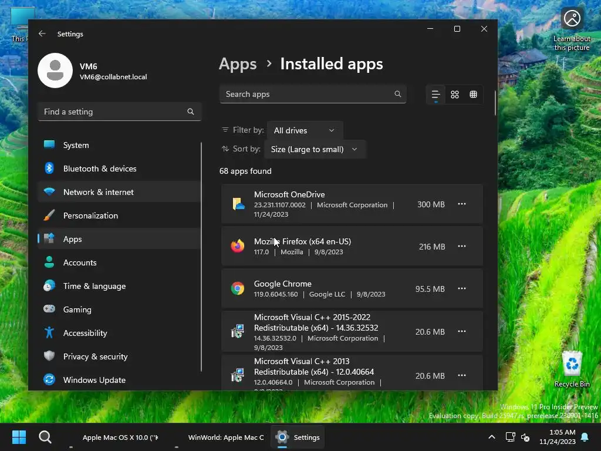Viewport: 601px width, 451px height.
Task: Open Time & language settings
Action: click(119, 286)
